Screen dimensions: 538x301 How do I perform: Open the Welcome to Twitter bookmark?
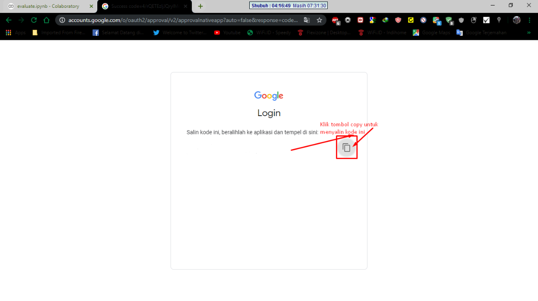[180, 33]
